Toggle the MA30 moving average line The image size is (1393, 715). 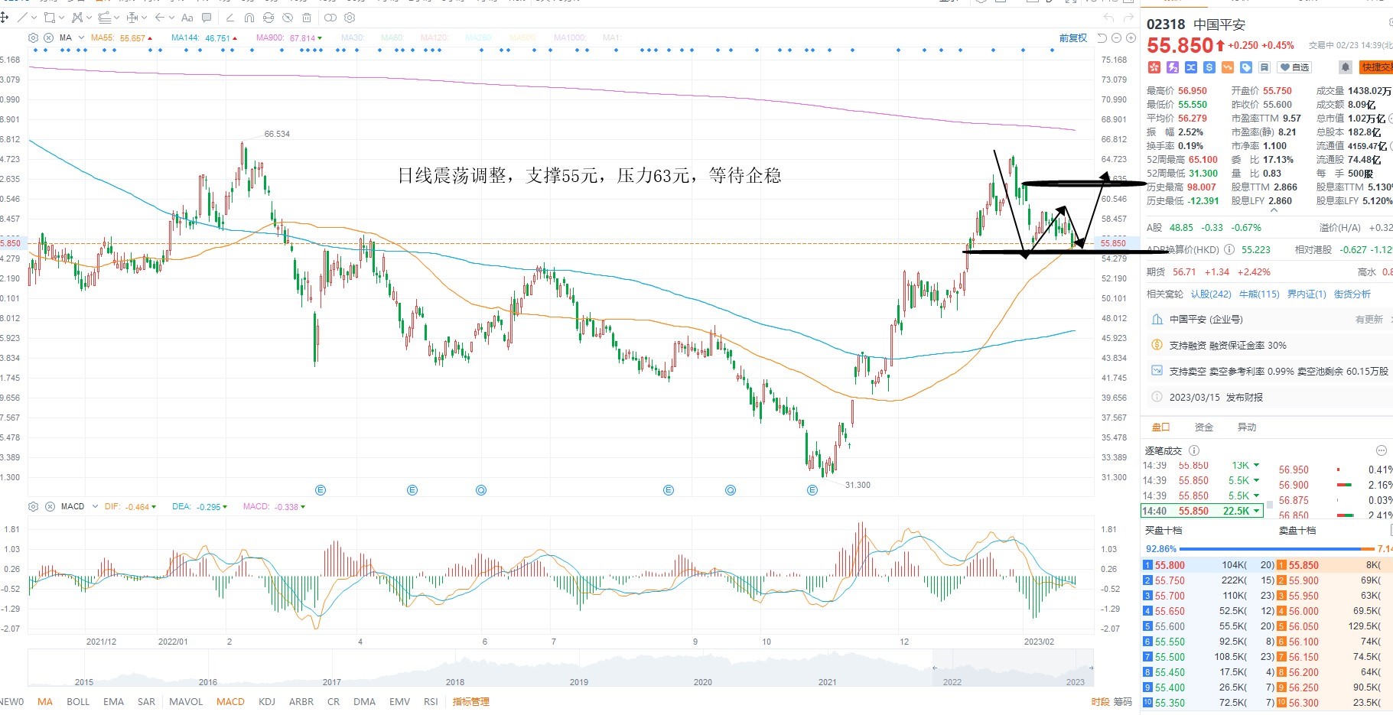[x=353, y=37]
